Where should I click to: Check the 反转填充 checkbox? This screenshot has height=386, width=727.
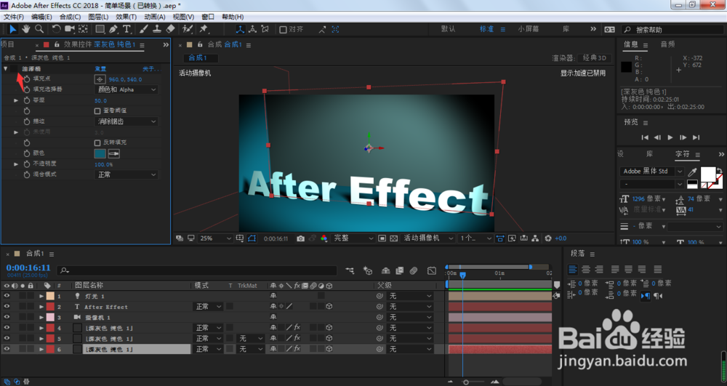click(x=97, y=142)
